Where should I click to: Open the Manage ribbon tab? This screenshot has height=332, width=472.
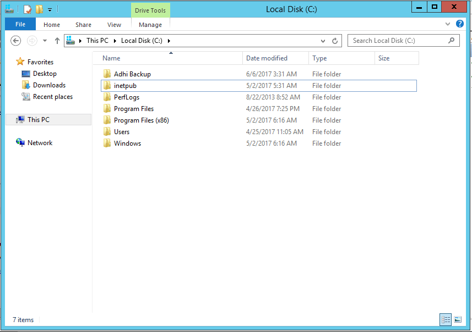click(150, 25)
